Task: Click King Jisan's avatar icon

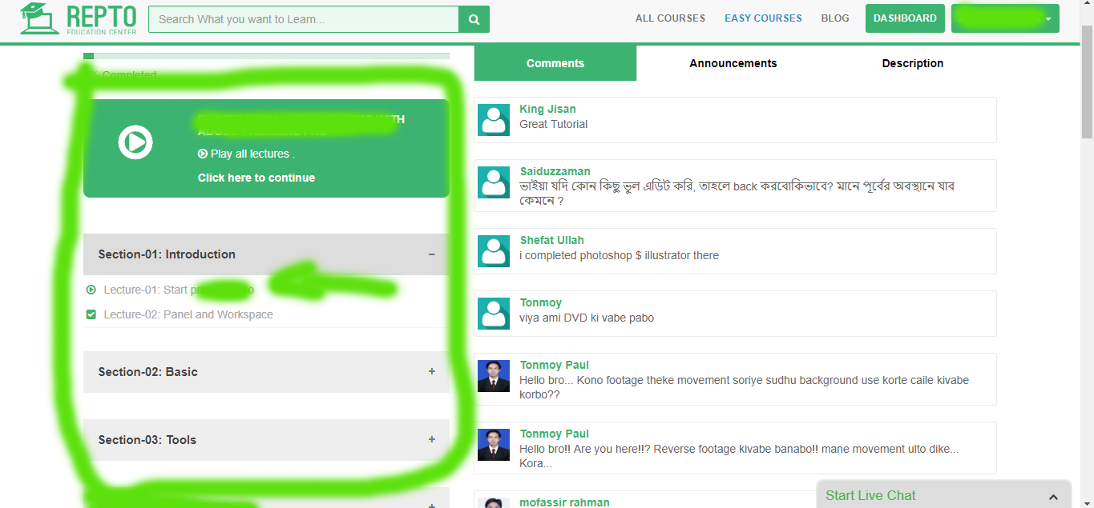Action: click(x=494, y=120)
